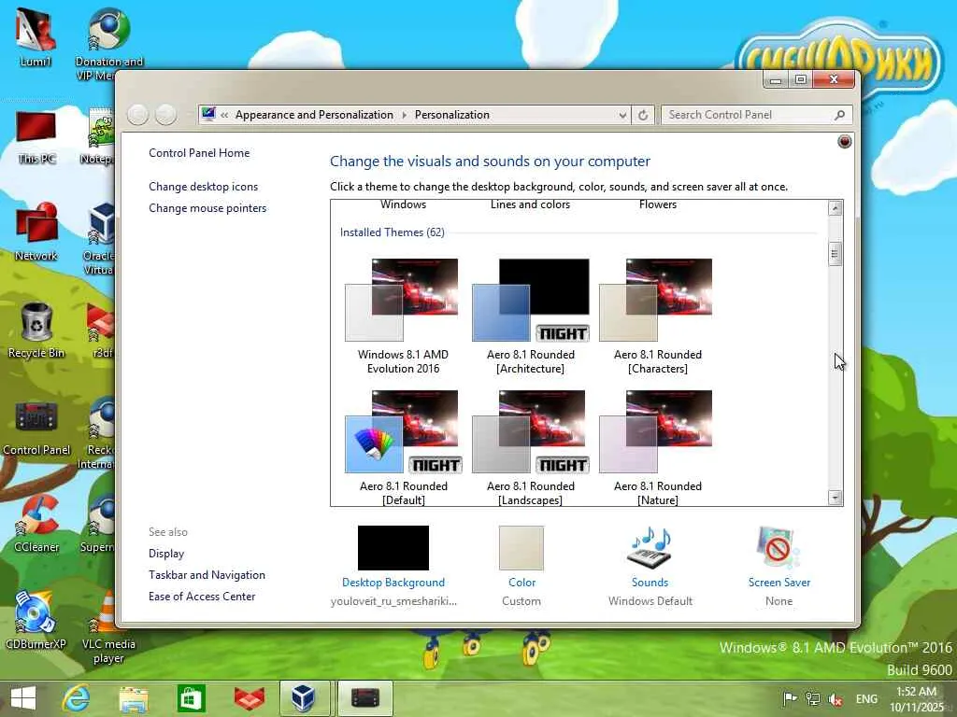Expand the double chevron breadcrumb overflow

[x=224, y=115]
